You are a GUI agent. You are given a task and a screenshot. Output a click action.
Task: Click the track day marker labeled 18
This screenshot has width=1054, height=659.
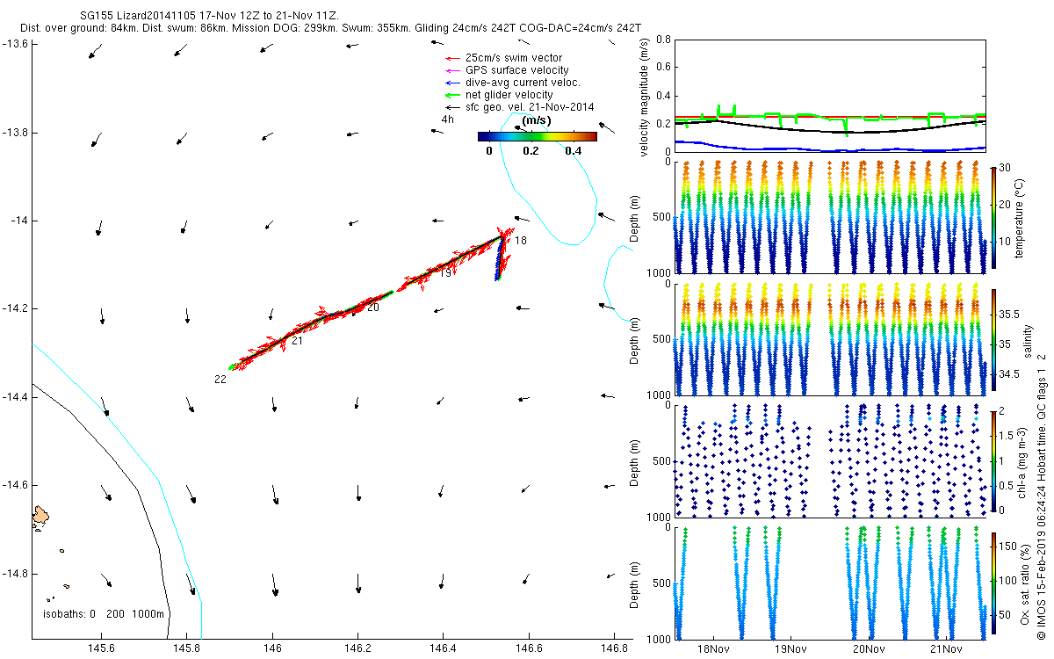tap(521, 240)
